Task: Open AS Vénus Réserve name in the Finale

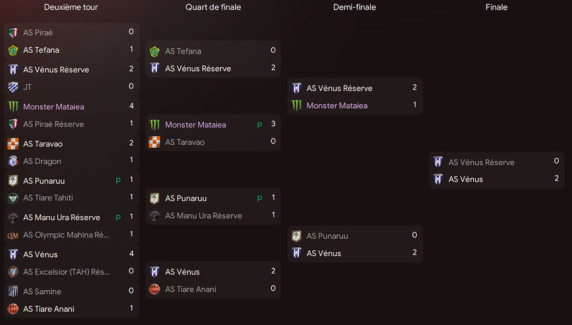Action: click(481, 162)
